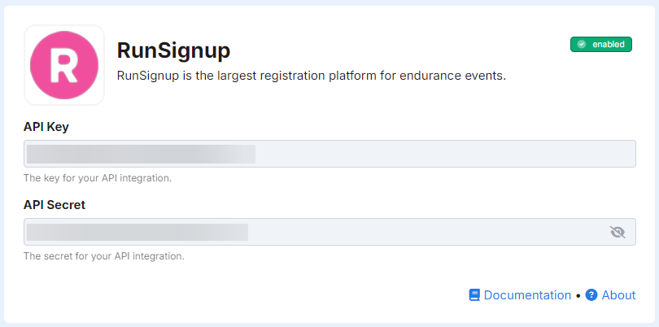This screenshot has width=659, height=327.
Task: Click the blurred API Secret value
Action: click(137, 232)
